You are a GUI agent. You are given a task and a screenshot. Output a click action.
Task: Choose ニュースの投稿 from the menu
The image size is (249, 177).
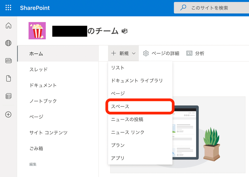pyautogui.click(x=140, y=119)
